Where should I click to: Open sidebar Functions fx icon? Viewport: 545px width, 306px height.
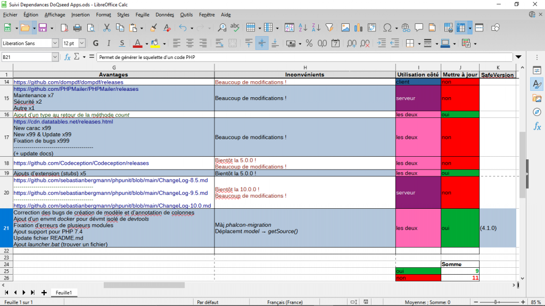pos(537,126)
